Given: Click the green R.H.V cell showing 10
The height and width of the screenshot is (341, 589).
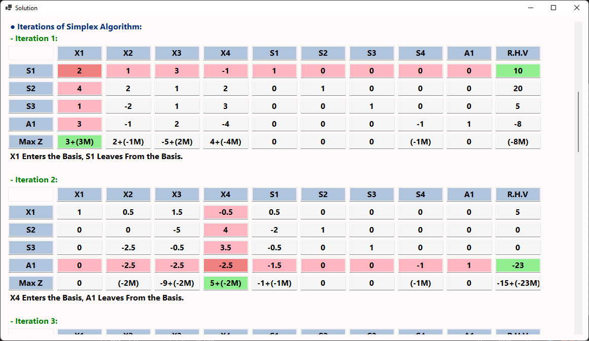Looking at the screenshot, I should pyautogui.click(x=517, y=71).
